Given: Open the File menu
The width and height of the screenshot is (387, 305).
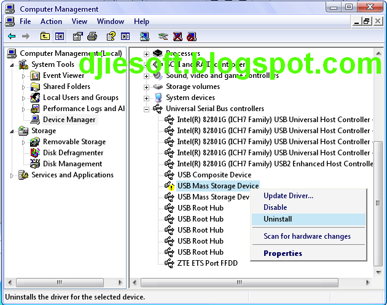Looking at the screenshot, I should [25, 21].
